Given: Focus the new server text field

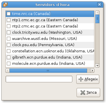Looking at the screenshot, I should click(x=39, y=79).
